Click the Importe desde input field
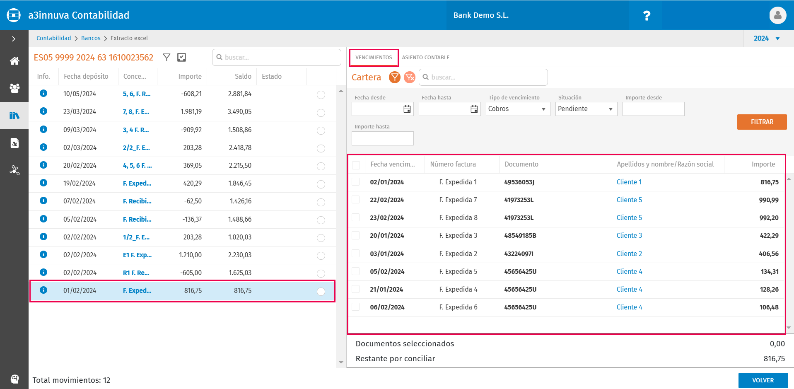This screenshot has width=794, height=389. click(654, 109)
